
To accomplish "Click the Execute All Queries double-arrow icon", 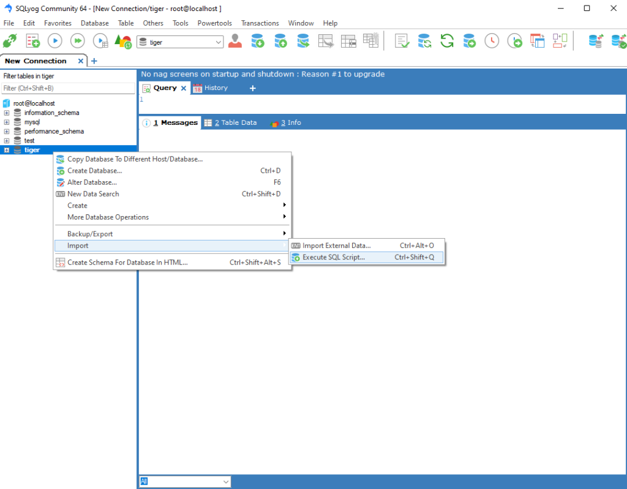I will (x=77, y=41).
